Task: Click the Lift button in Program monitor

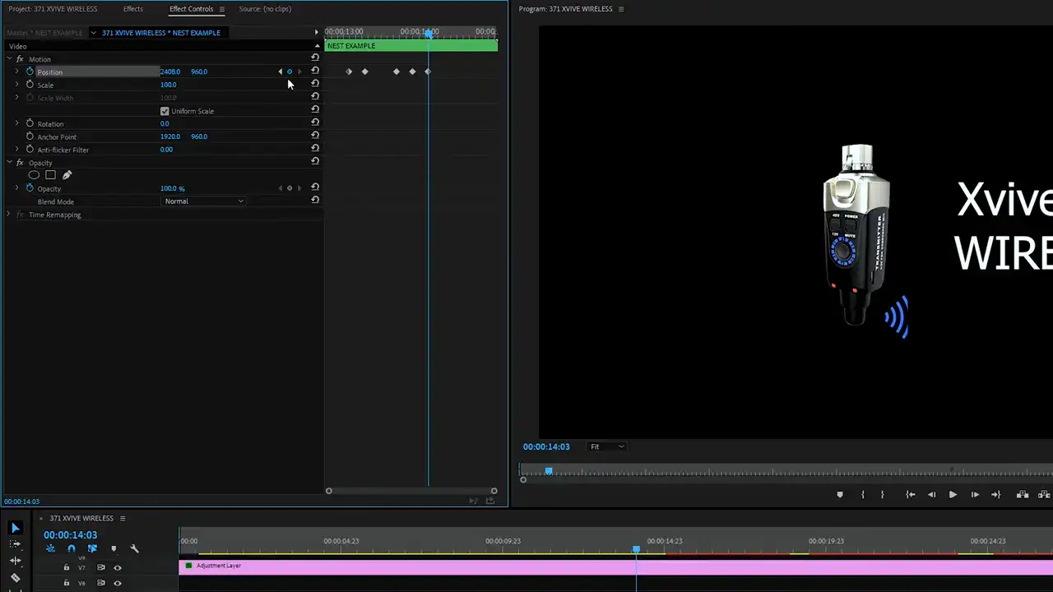Action: tap(1023, 495)
